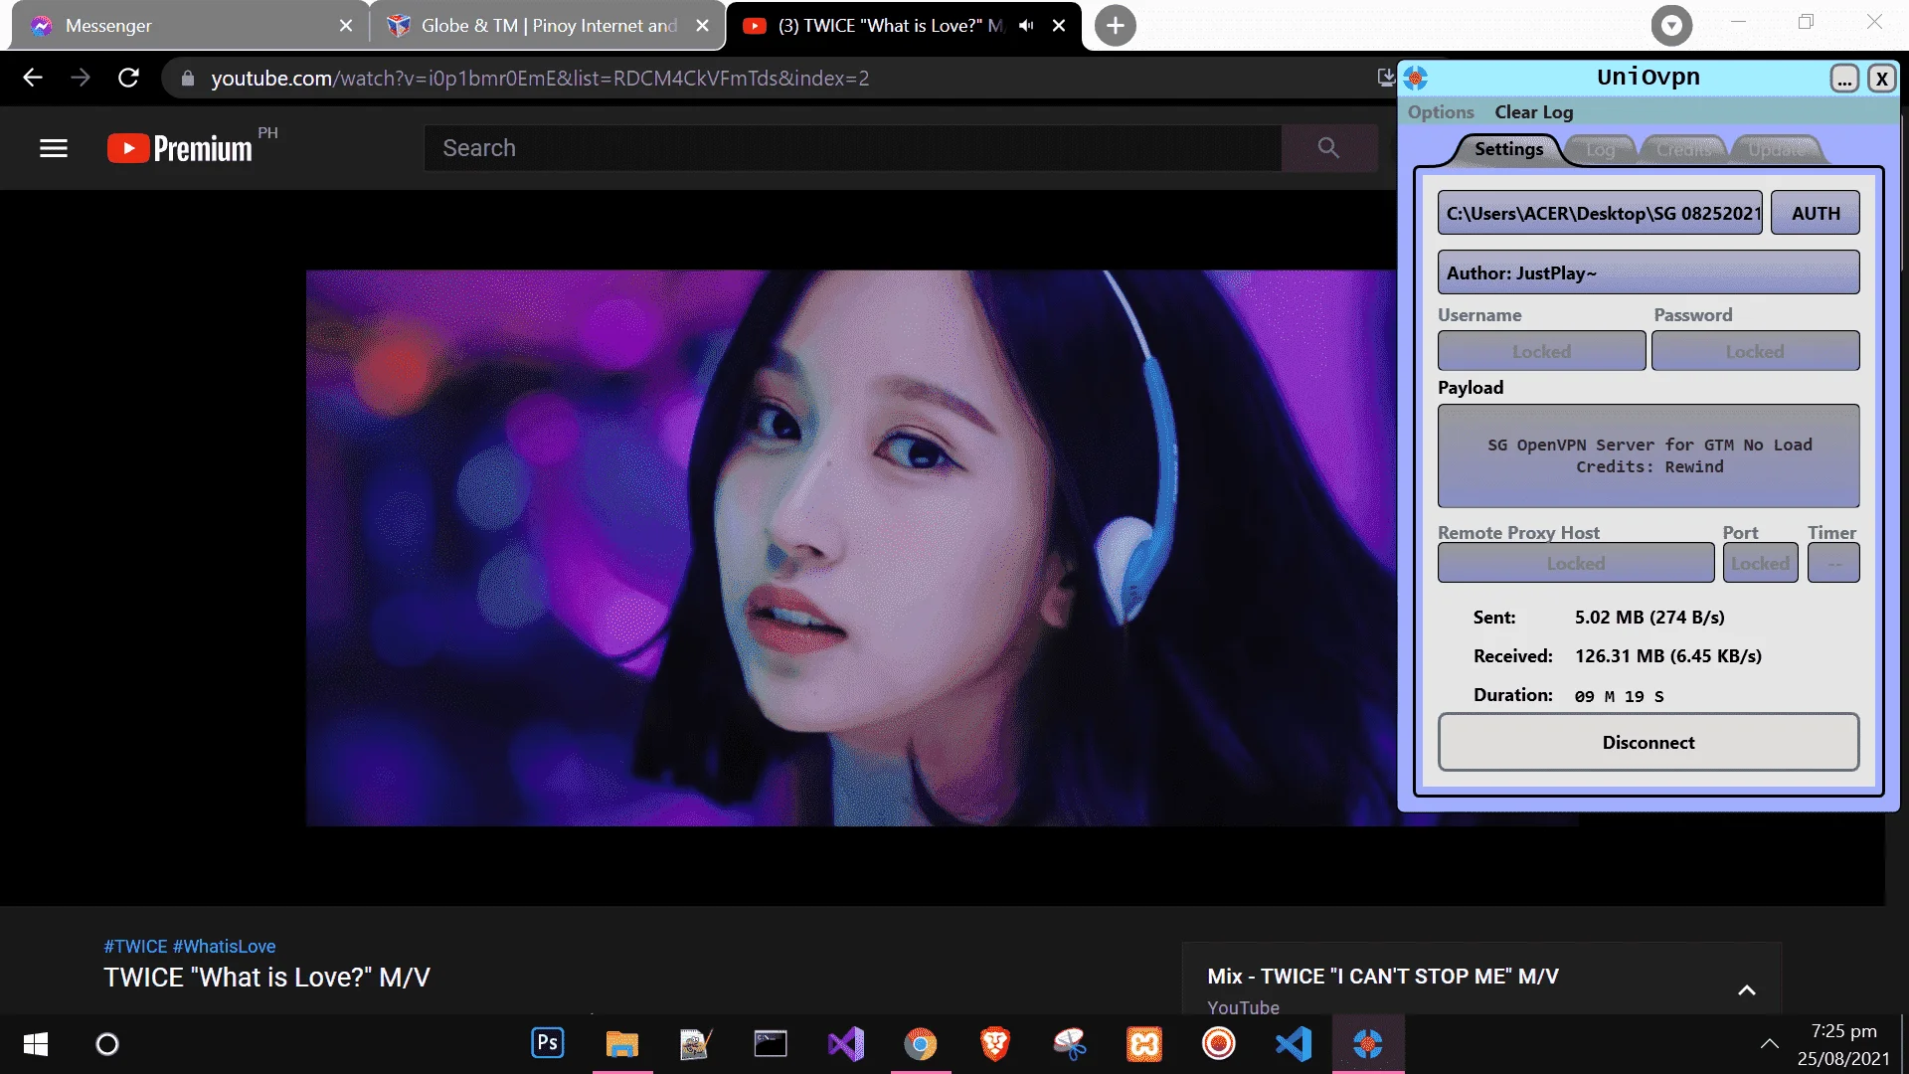This screenshot has height=1074, width=1909.
Task: Open Visual Studio from the taskbar
Action: pyautogui.click(x=846, y=1044)
